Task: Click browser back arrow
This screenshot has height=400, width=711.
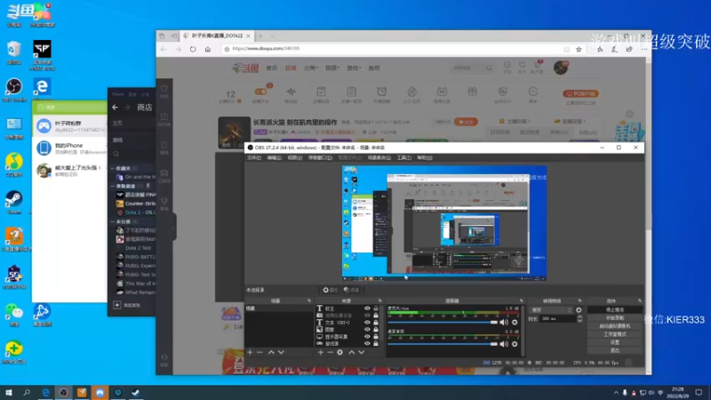Action: [x=164, y=49]
